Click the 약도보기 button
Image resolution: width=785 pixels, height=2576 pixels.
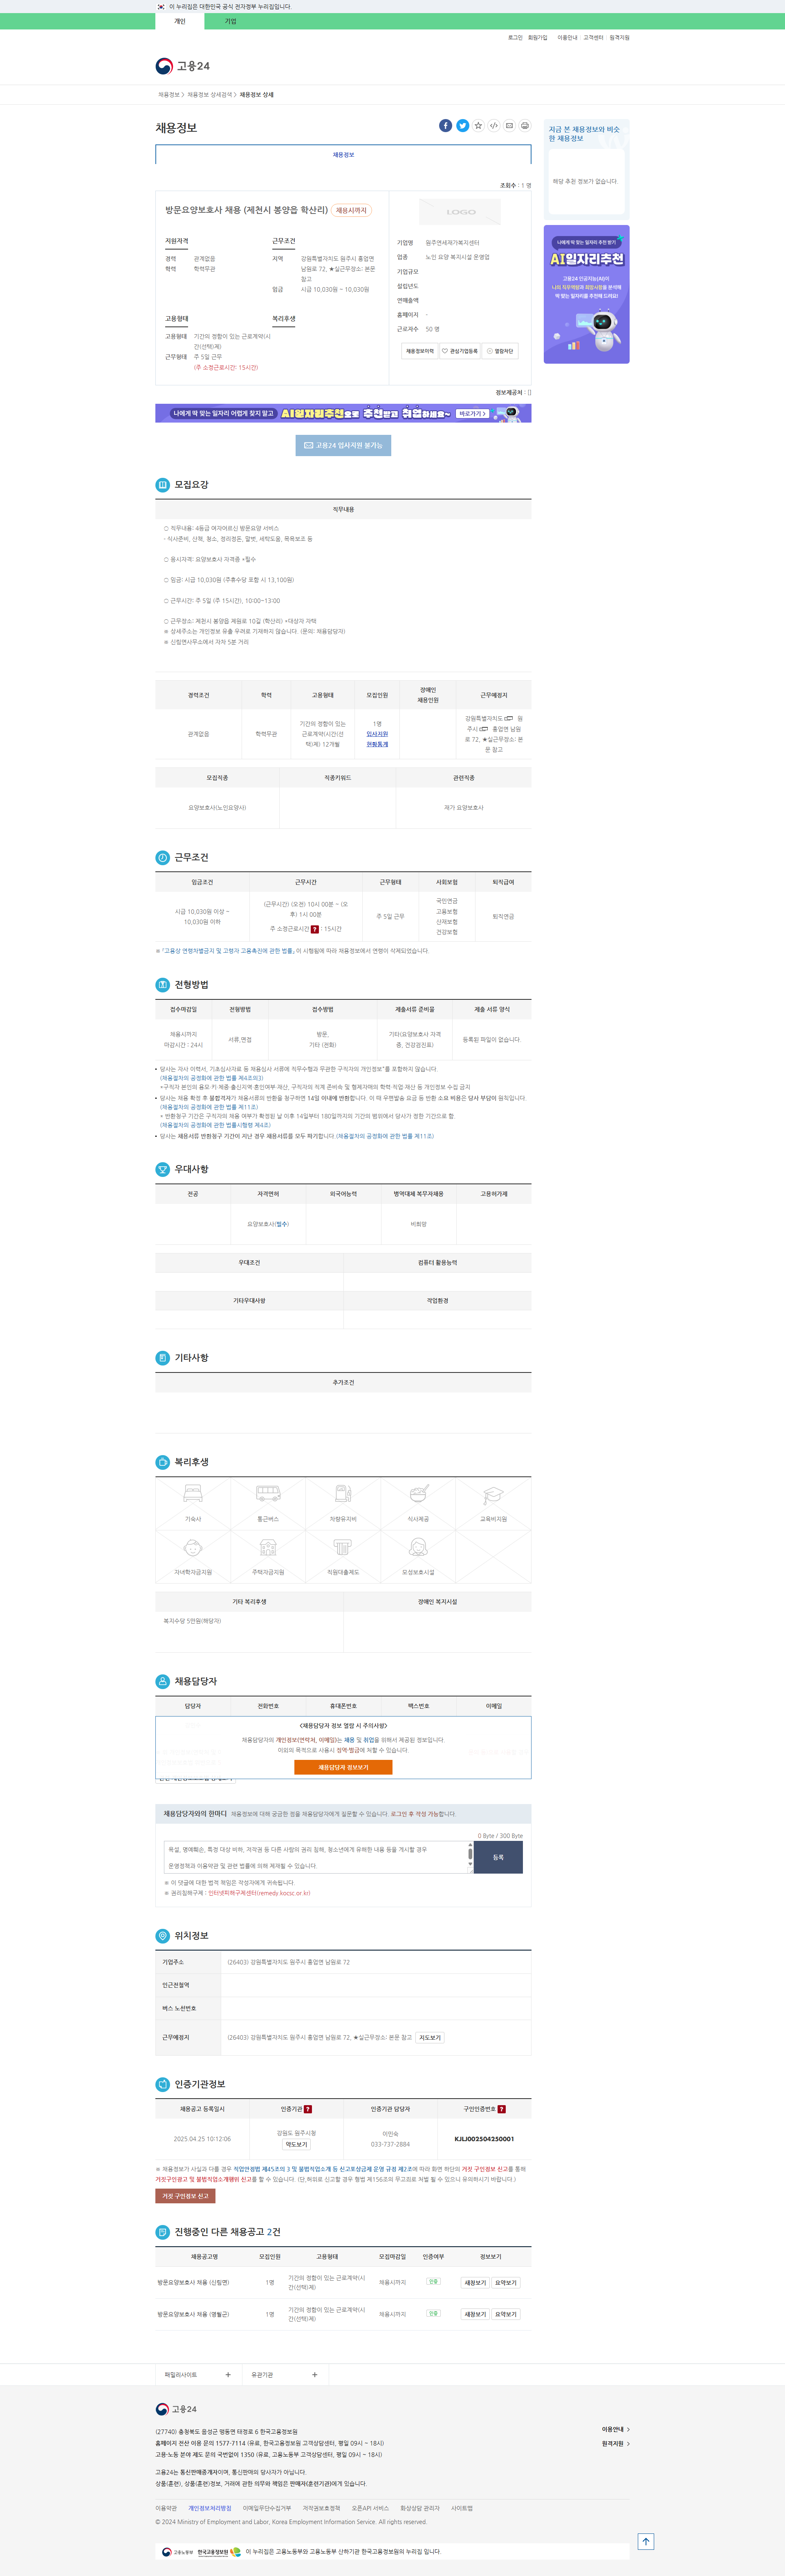(x=297, y=2144)
